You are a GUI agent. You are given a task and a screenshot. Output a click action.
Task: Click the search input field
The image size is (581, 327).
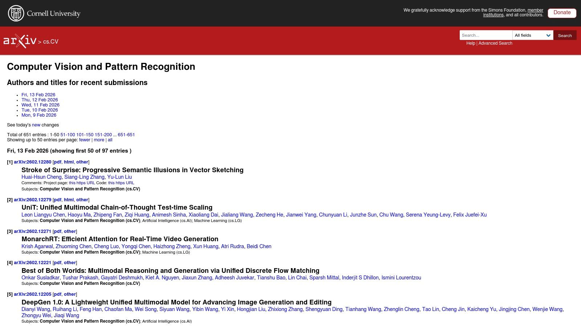click(486, 35)
